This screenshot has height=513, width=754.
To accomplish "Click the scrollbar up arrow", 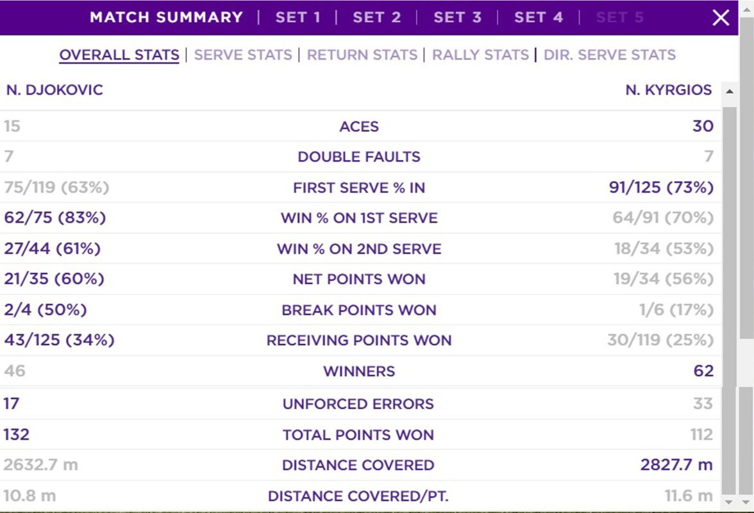I will coord(729,92).
